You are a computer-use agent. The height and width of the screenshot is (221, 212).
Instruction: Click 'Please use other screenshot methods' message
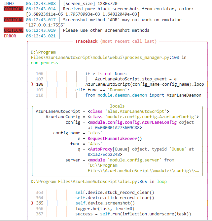[x=106, y=30]
